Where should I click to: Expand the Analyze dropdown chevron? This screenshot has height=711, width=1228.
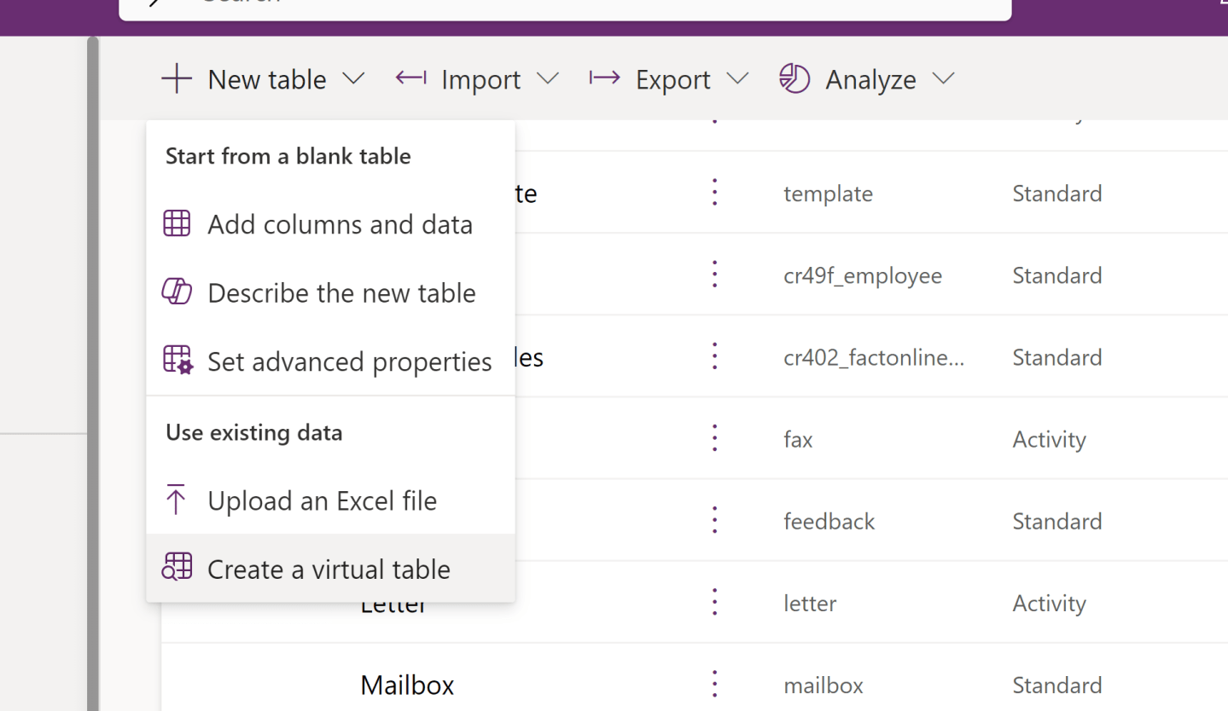[x=944, y=78]
